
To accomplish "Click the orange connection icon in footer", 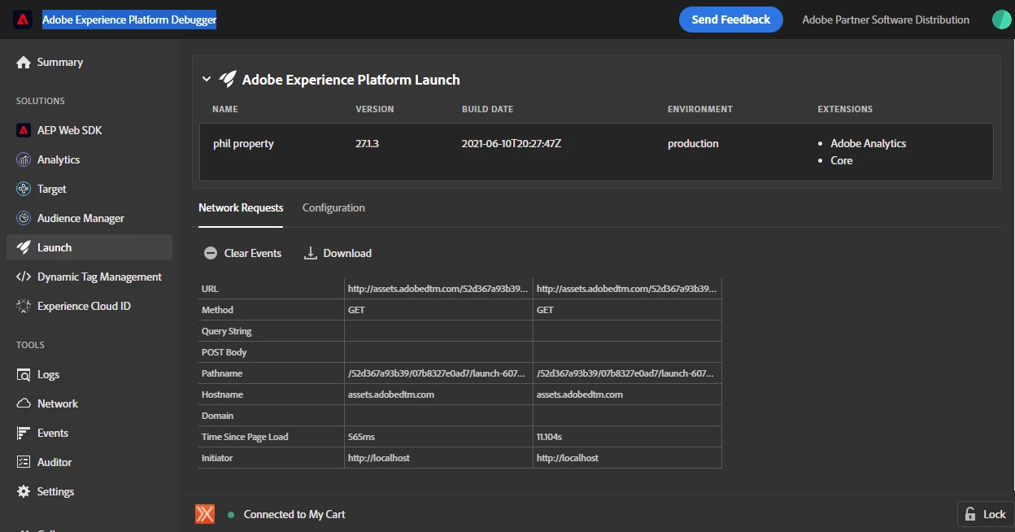I will [x=205, y=514].
